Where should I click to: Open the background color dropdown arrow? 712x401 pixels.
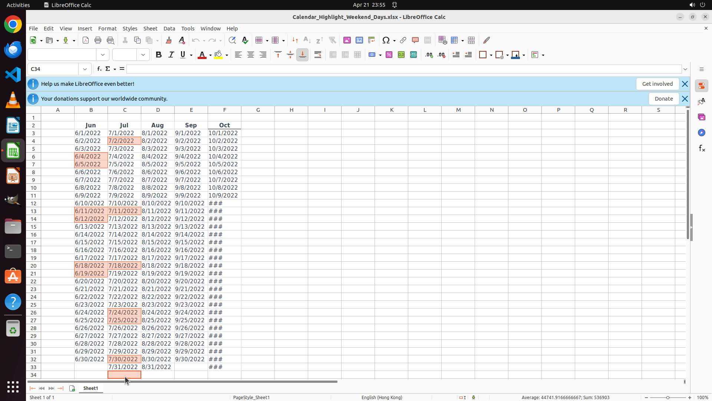[227, 55]
